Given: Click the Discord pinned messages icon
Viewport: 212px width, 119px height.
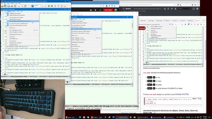Looking at the screenshot, I should coord(172,9).
